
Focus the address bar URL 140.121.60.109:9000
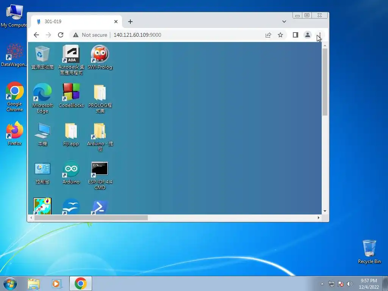(137, 35)
